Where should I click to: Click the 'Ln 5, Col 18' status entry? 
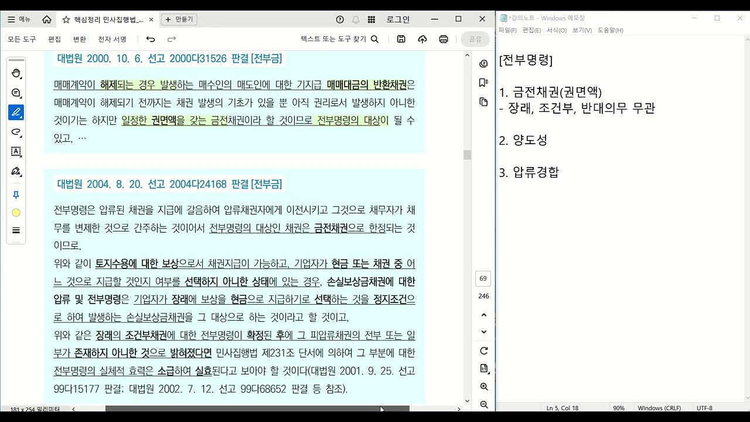click(562, 408)
